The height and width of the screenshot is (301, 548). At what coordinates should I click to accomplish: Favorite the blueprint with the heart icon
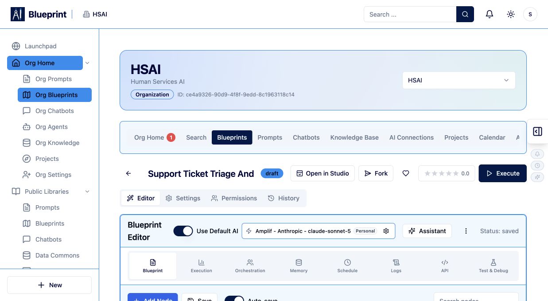coord(406,173)
